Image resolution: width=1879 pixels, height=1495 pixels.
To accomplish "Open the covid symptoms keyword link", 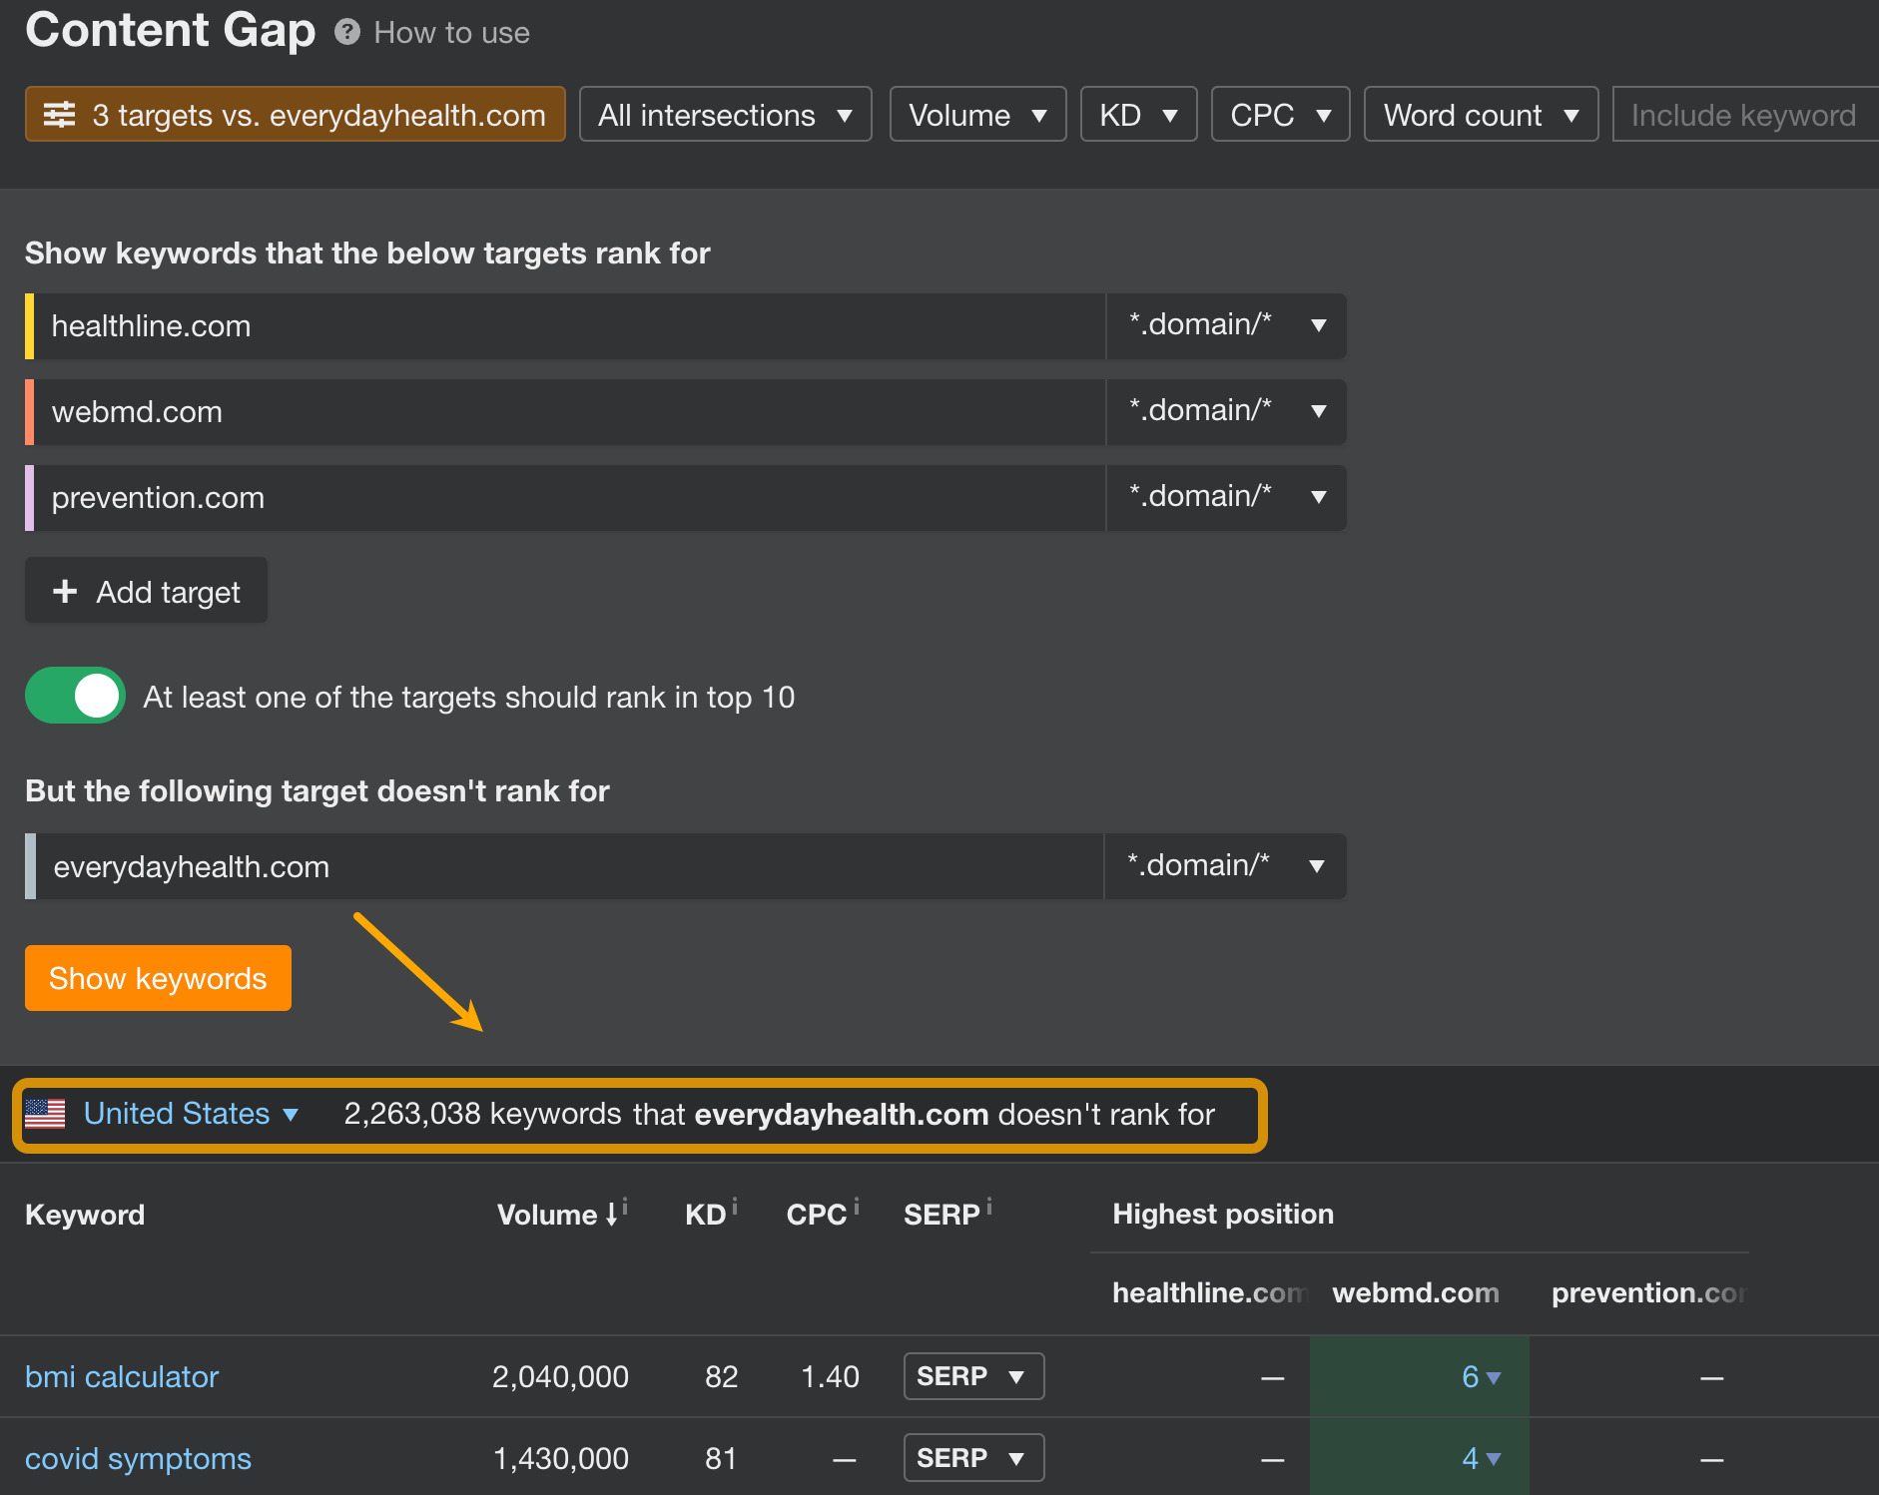I will (x=138, y=1458).
